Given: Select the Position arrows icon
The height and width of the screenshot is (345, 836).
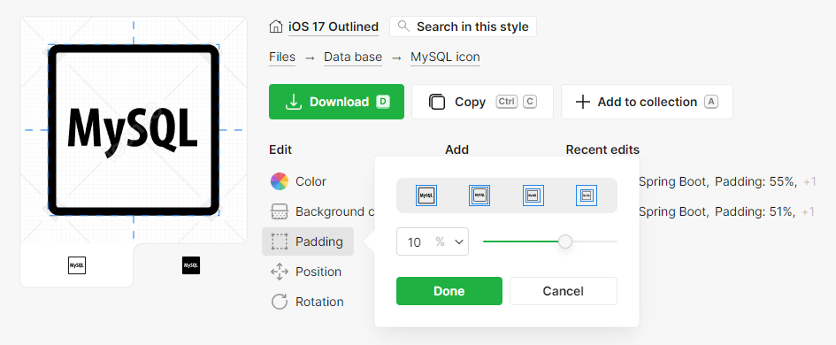Looking at the screenshot, I should [280, 272].
